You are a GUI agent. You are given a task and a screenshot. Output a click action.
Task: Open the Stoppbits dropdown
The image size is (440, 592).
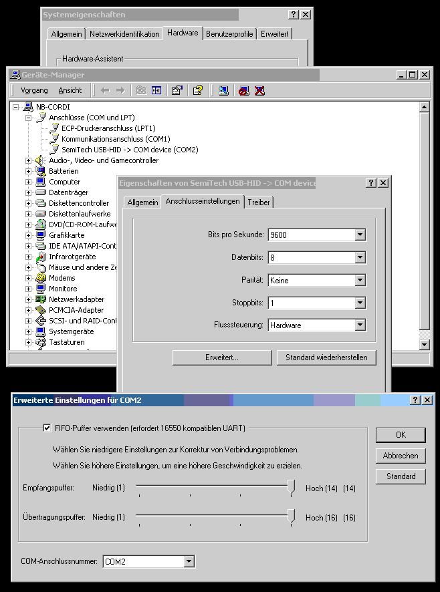pyautogui.click(x=360, y=303)
